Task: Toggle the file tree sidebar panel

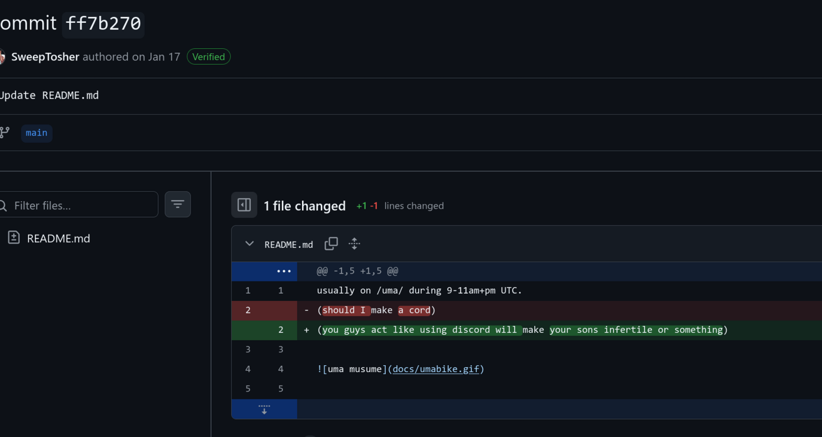Action: (244, 205)
